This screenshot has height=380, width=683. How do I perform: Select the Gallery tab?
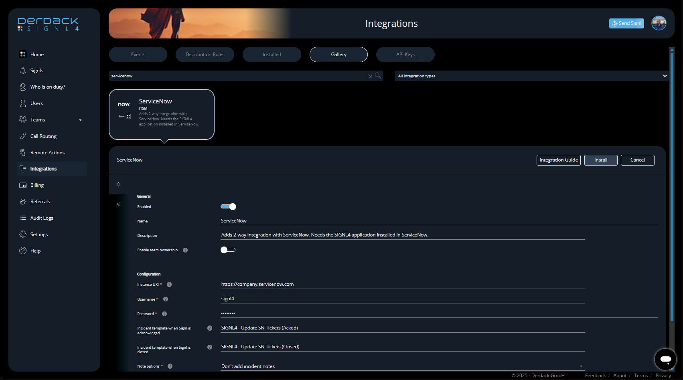click(x=338, y=55)
